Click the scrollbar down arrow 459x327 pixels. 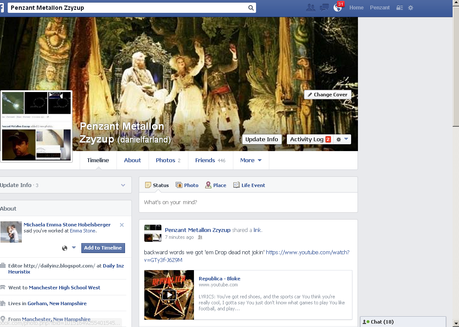click(456, 323)
